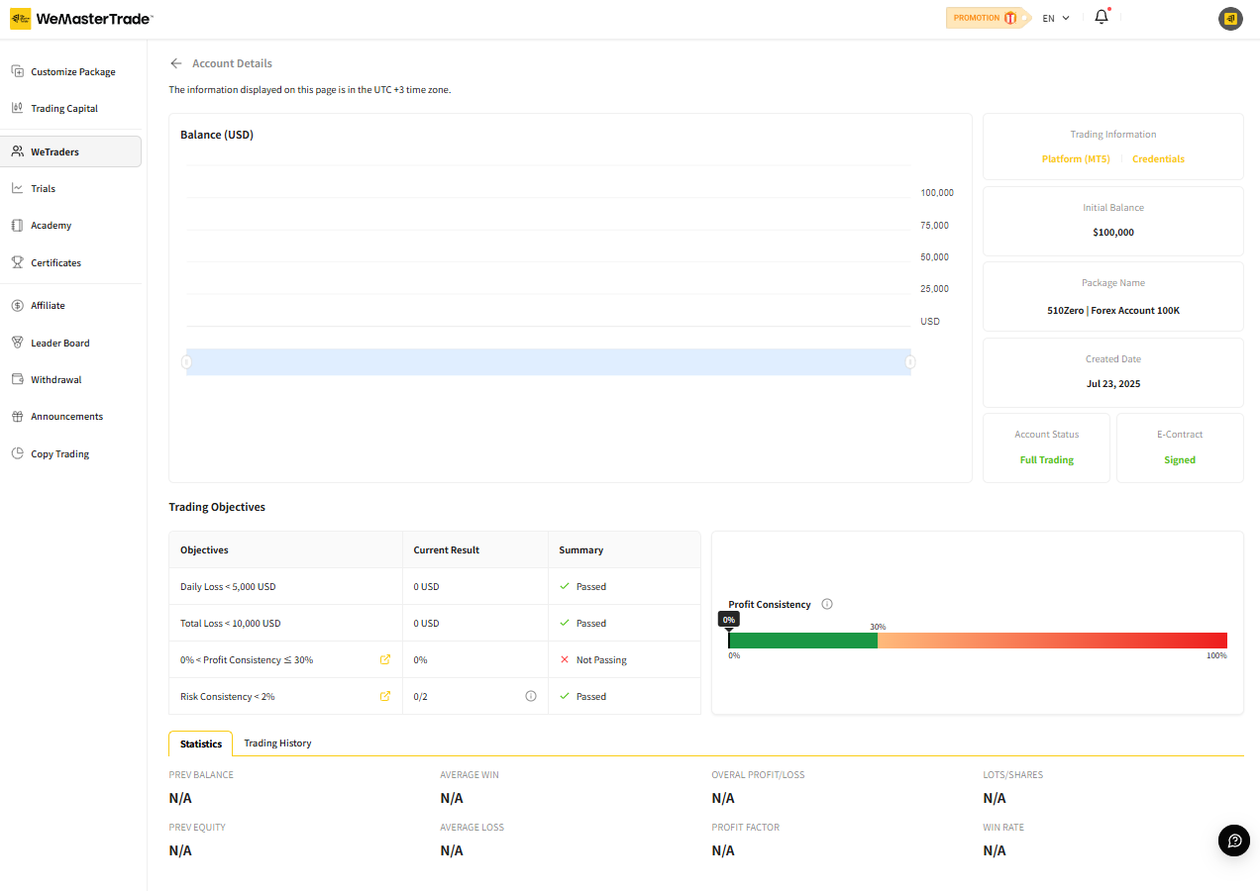This screenshot has height=891, width=1260.
Task: Click the right handle of chart range slider
Action: (910, 362)
